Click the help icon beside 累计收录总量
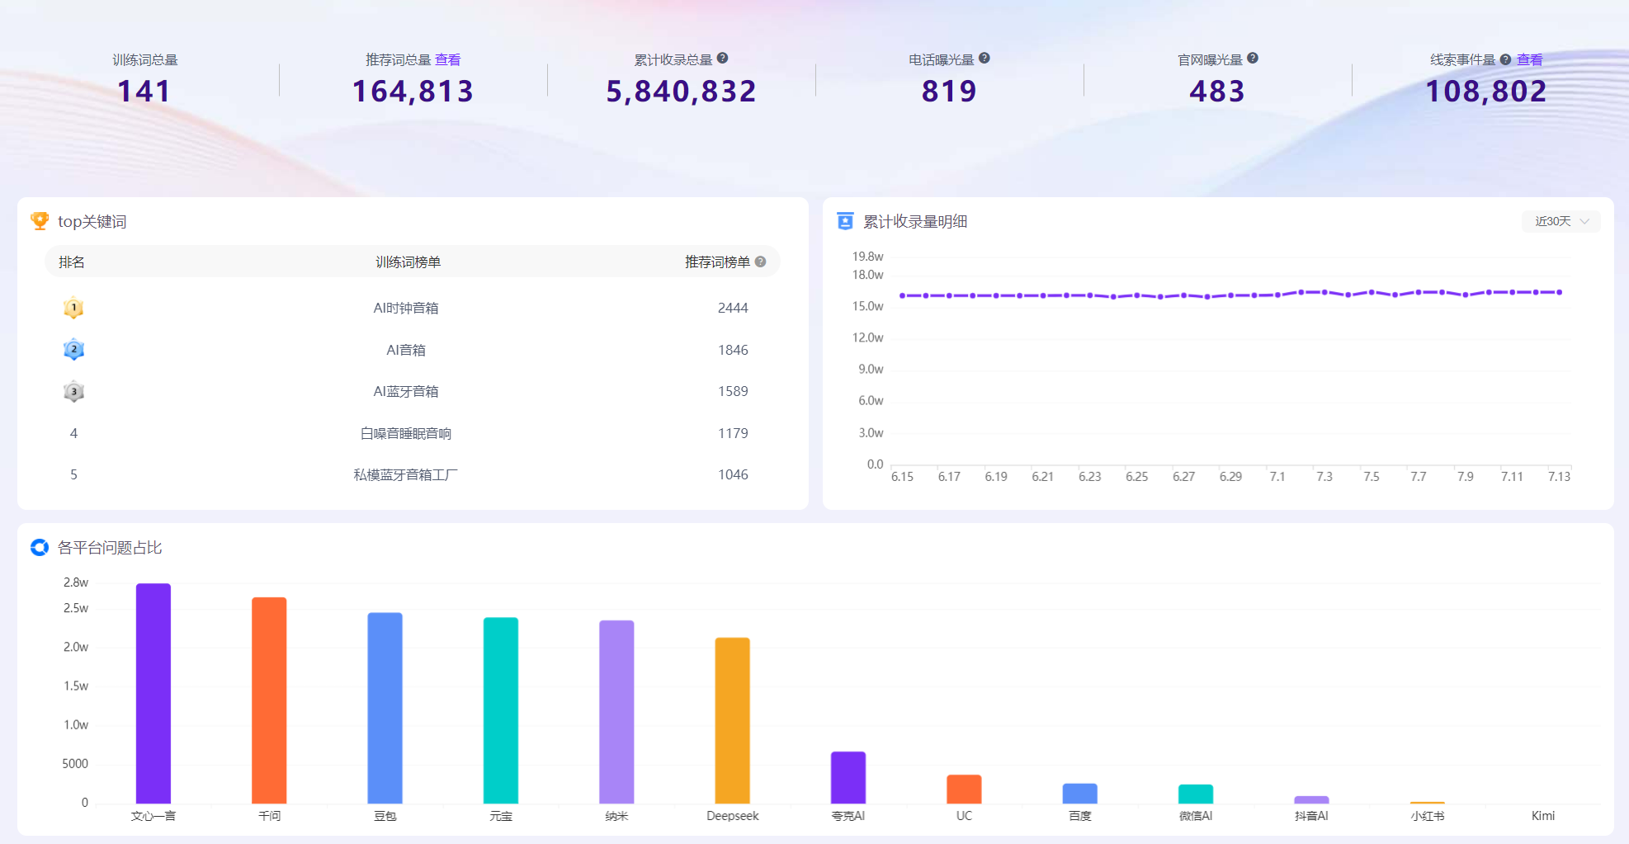Image resolution: width=1629 pixels, height=844 pixels. [x=722, y=59]
